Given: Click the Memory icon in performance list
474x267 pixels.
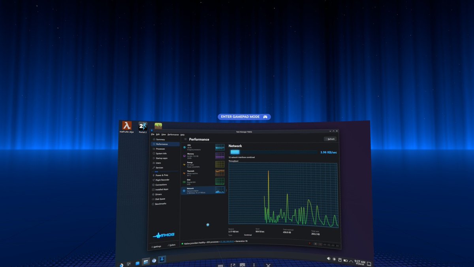Looking at the screenshot, I should [x=184, y=156].
